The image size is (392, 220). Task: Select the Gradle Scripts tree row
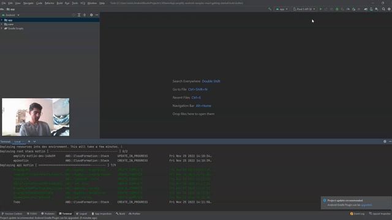click(x=50, y=29)
